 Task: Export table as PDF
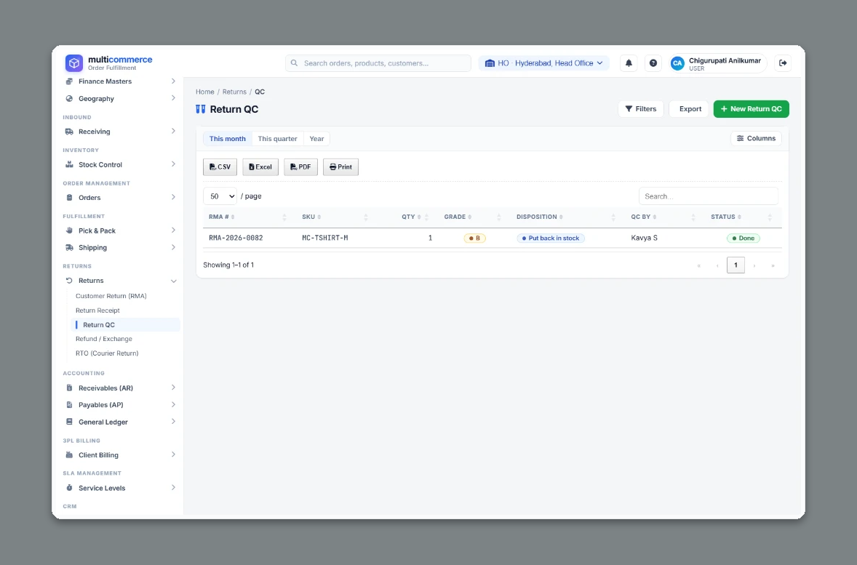(300, 167)
